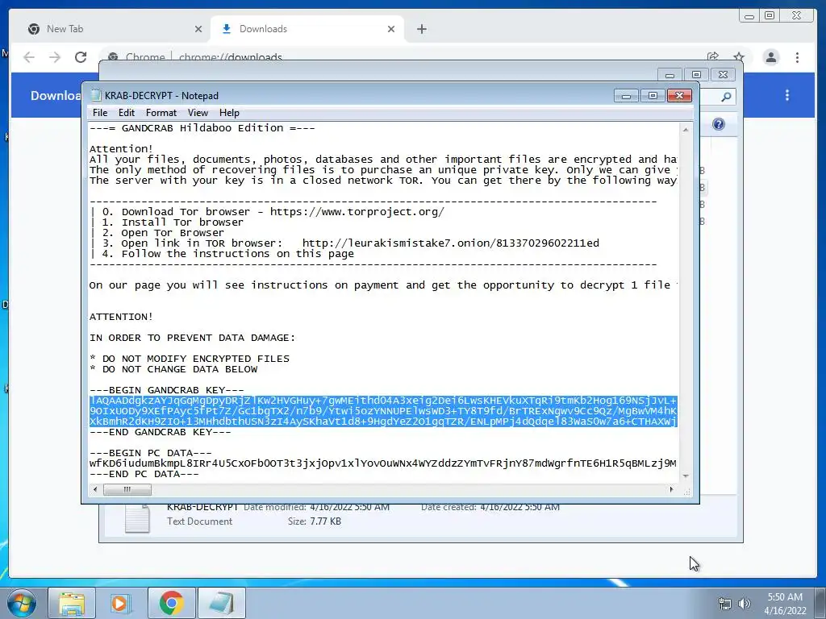Open the Windows Start menu
Image resolution: width=826 pixels, height=619 pixels.
[x=22, y=603]
